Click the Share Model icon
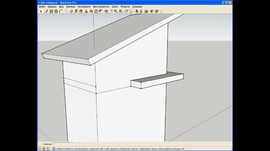The width and height of the screenshot is (270, 151). click(x=157, y=11)
